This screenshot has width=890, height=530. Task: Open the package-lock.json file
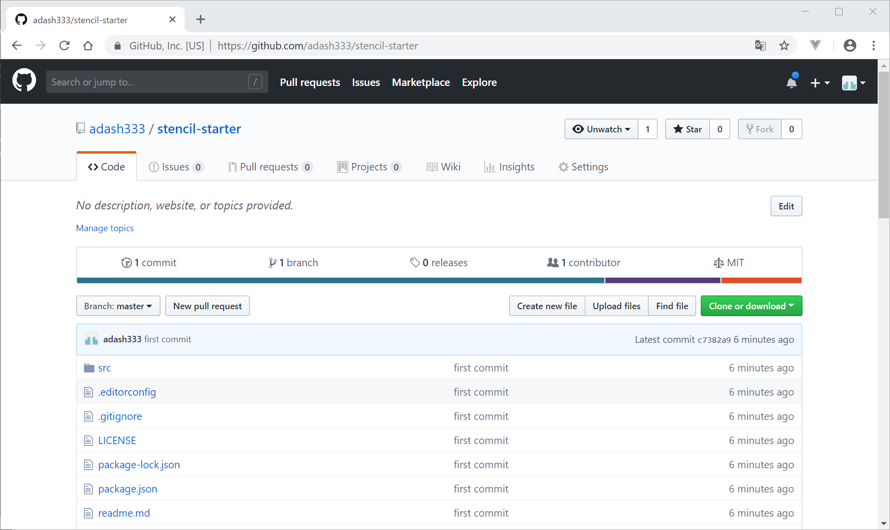pyautogui.click(x=139, y=465)
